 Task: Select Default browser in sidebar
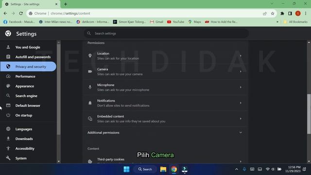(x=28, y=105)
